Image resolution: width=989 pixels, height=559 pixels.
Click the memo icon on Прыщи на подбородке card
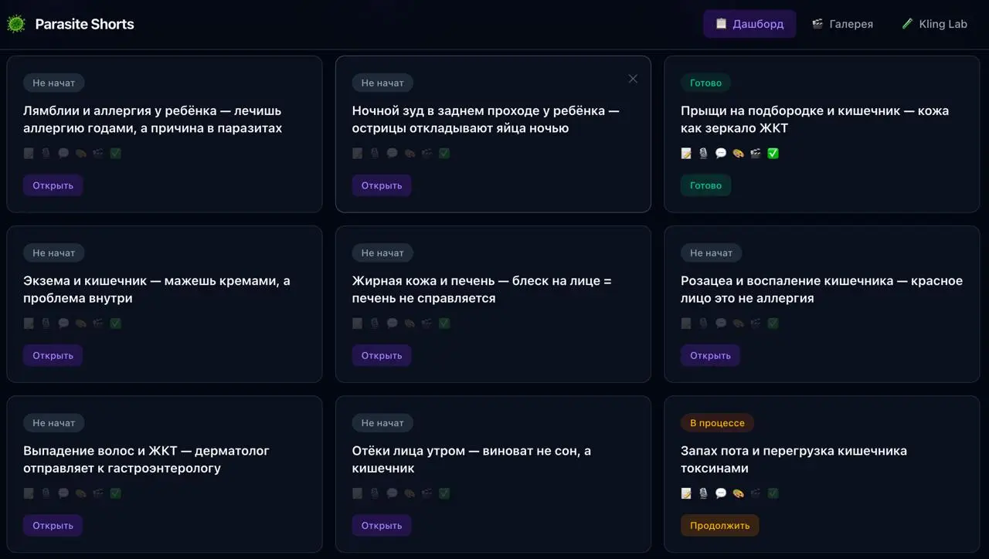pos(686,153)
